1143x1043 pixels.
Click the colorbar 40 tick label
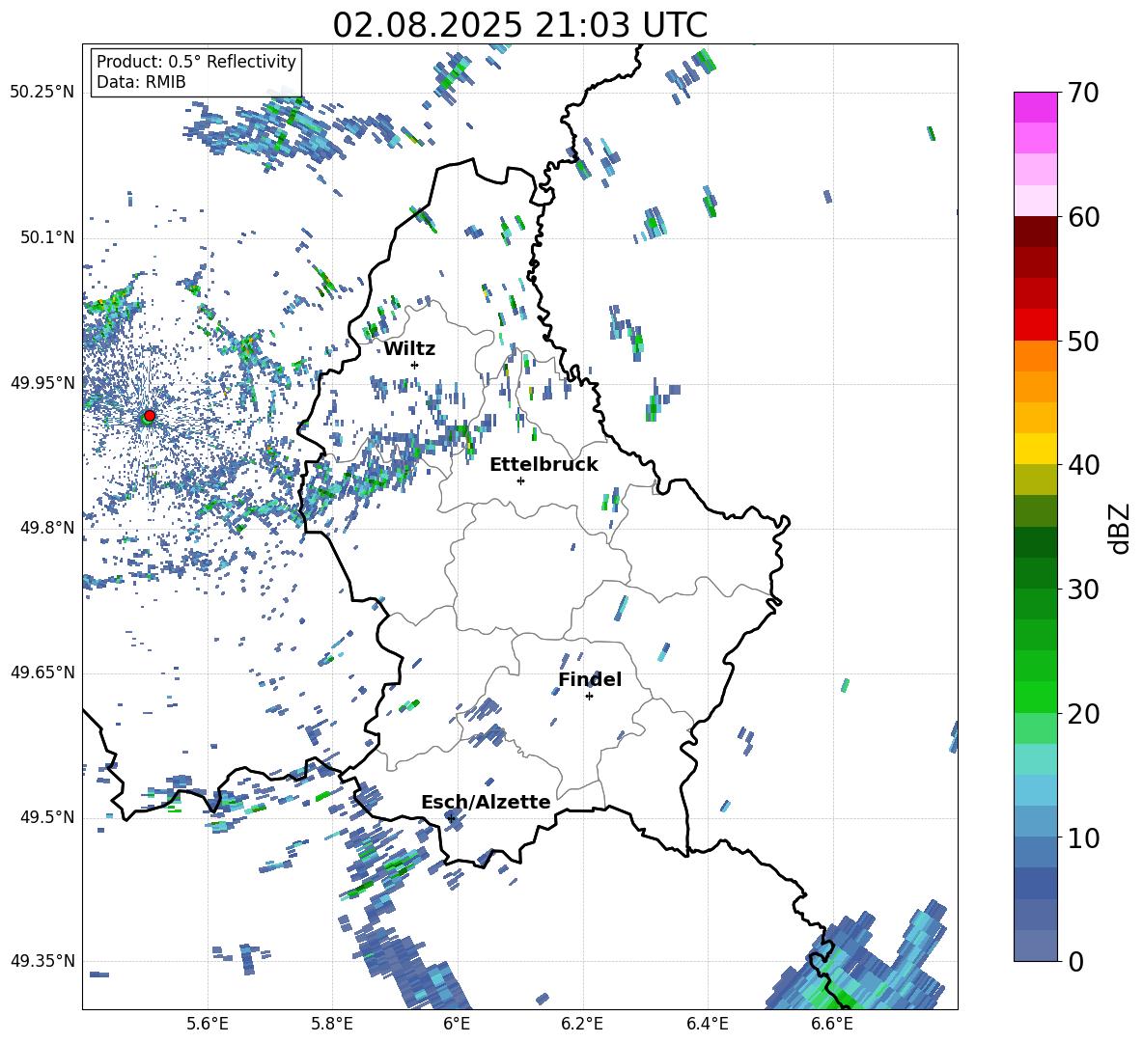pos(1082,465)
